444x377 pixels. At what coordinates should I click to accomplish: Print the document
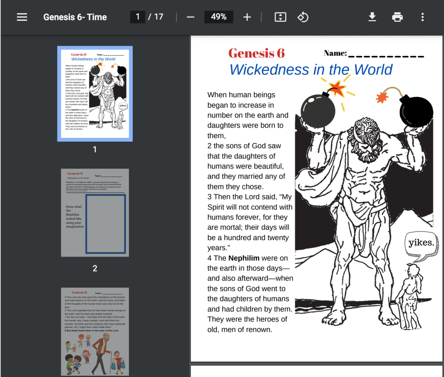click(397, 17)
